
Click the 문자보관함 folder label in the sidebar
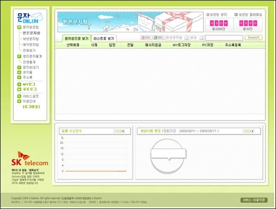click(x=31, y=27)
